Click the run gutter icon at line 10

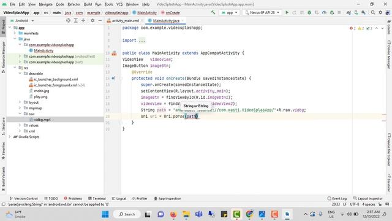(x=115, y=53)
